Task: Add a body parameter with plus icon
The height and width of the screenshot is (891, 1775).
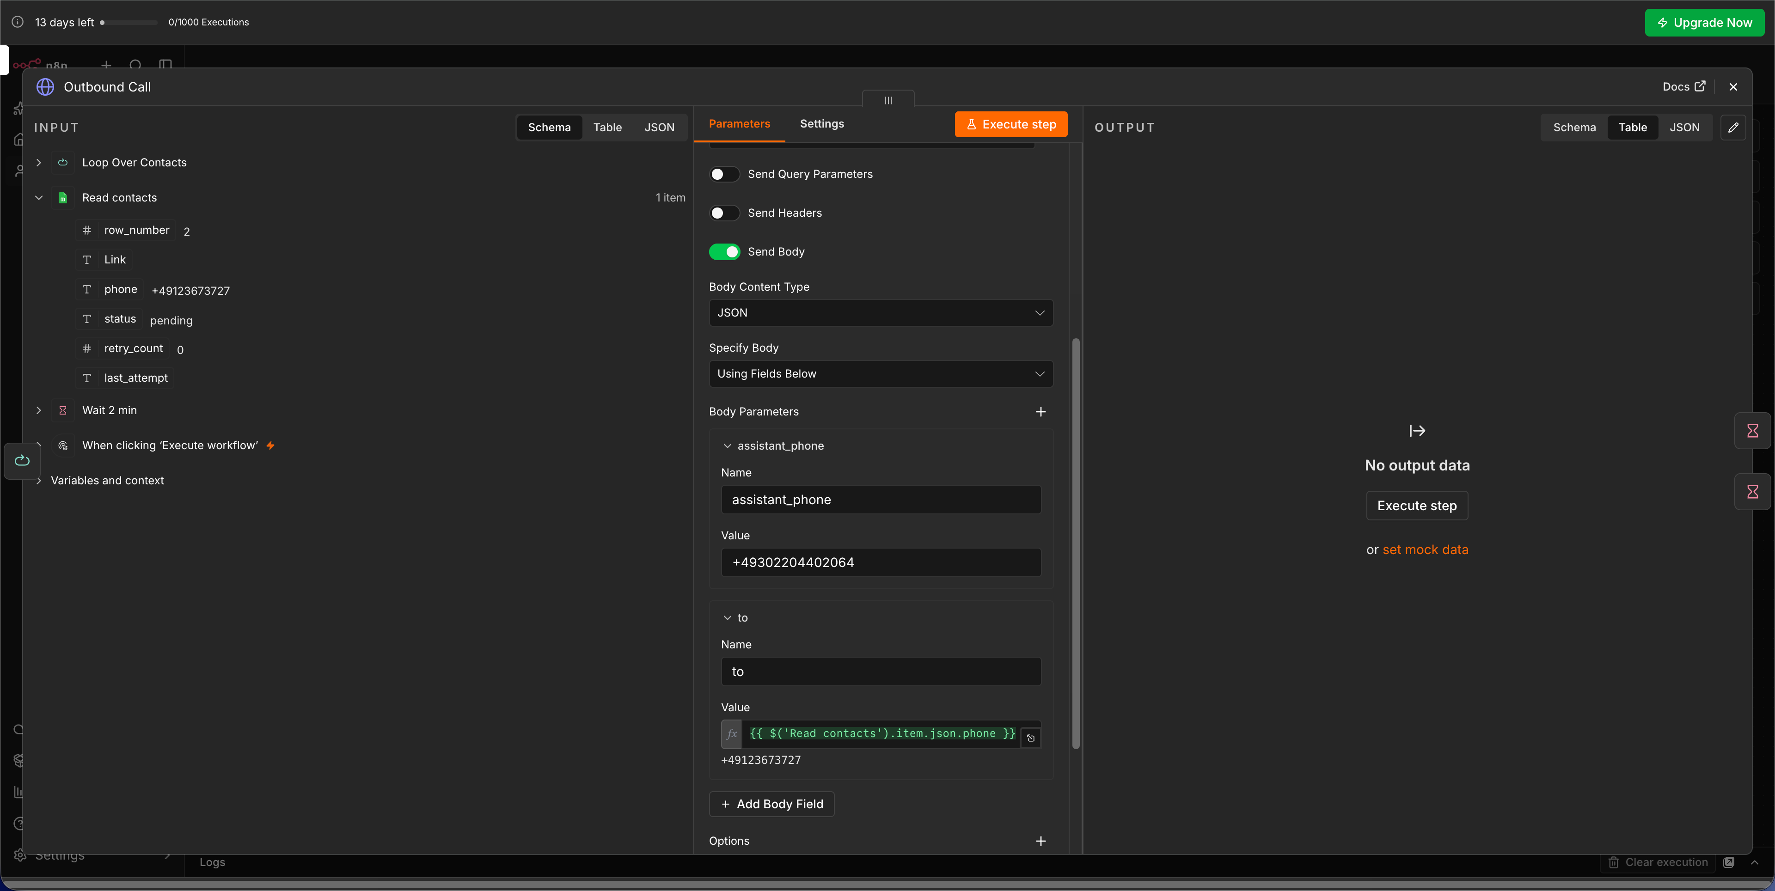Action: 1041,412
